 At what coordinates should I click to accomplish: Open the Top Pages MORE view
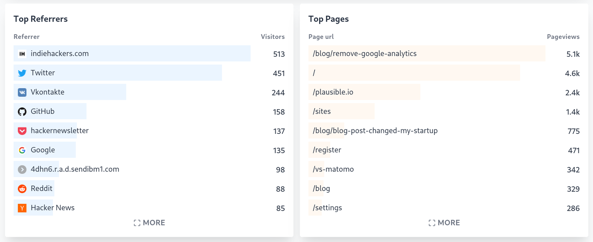pyautogui.click(x=444, y=222)
